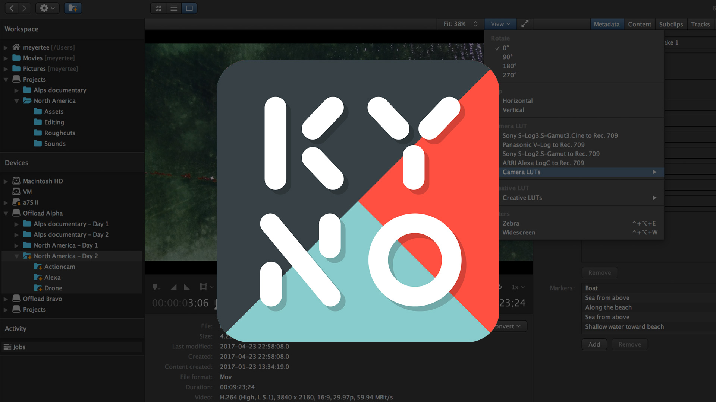Open the Roughcuts folder in Workspace
The height and width of the screenshot is (402, 716).
point(60,133)
